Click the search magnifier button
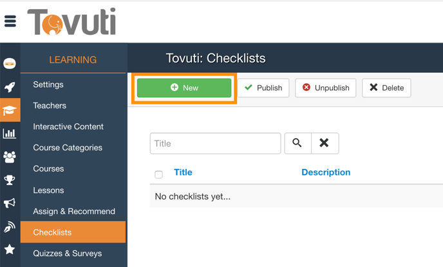This screenshot has width=443, height=267. tap(297, 143)
